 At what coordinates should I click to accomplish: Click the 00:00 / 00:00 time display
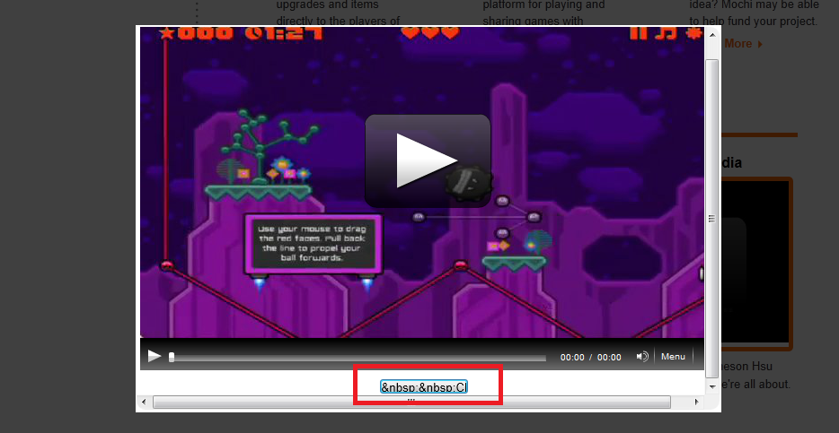[591, 357]
